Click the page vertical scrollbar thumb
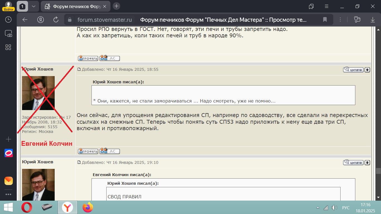This screenshot has width=381, height=214. [378, 171]
